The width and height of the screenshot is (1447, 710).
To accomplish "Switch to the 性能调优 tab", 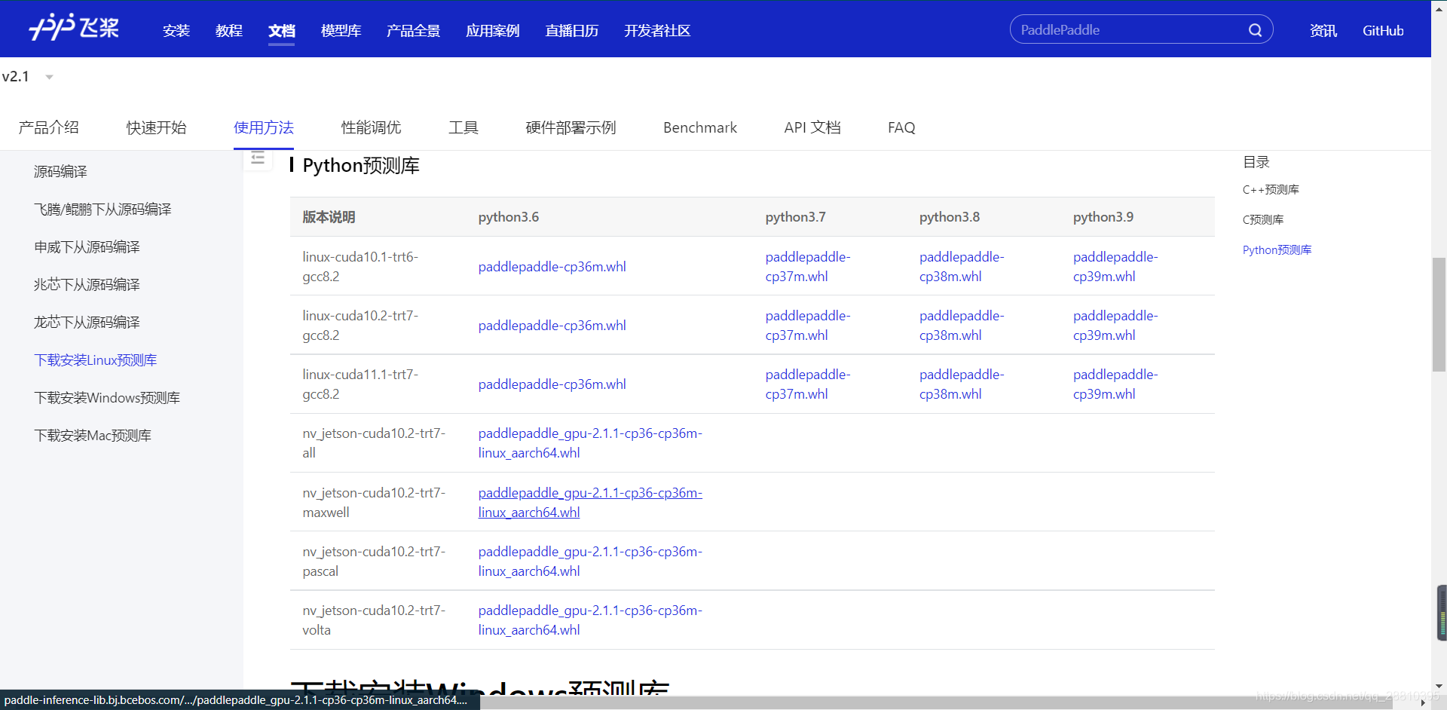I will point(371,127).
